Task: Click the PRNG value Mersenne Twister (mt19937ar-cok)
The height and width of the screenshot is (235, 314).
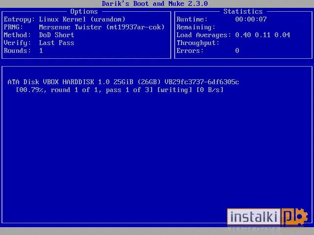Action: 102,27
